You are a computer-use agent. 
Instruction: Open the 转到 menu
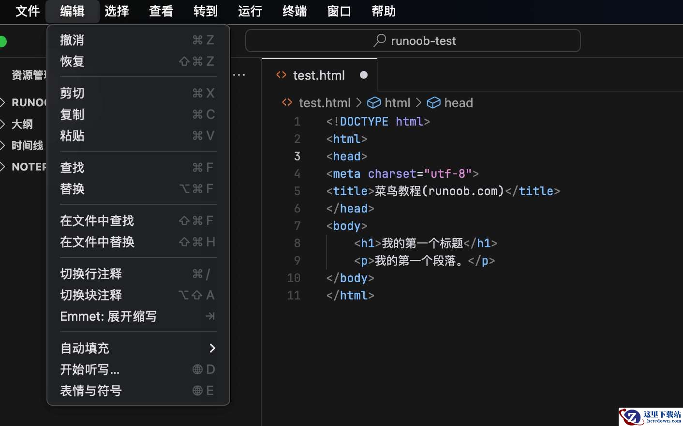206,11
